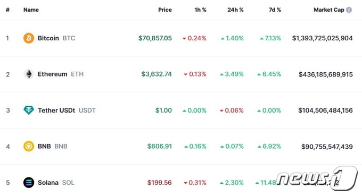Open the Tether USDt coin link
Image resolution: width=362 pixels, height=196 pixels.
coord(67,110)
